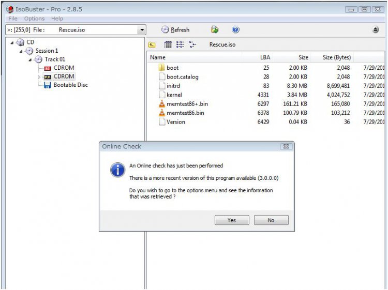Viewport: 388px width, 290px height.
Task: Click the boot folder icon
Action: 161,68
